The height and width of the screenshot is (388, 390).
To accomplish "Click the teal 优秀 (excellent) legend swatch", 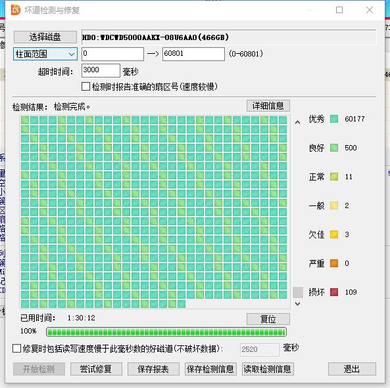I will click(334, 119).
